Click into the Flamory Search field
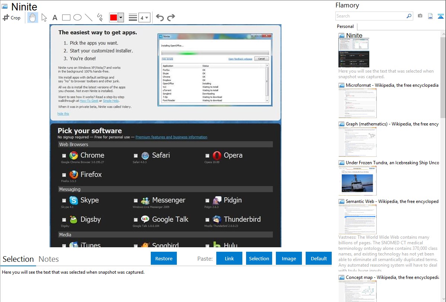Image resolution: width=446 pixels, height=302 pixels. [371, 16]
